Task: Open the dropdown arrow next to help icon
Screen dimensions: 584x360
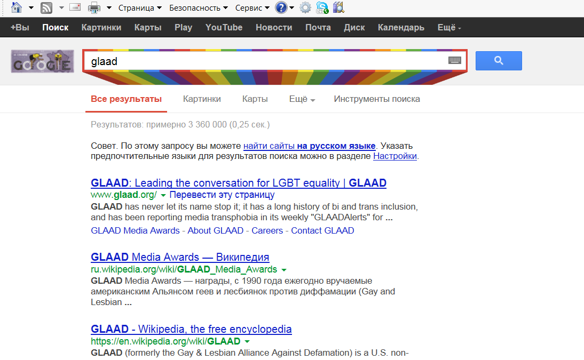Action: 291,8
